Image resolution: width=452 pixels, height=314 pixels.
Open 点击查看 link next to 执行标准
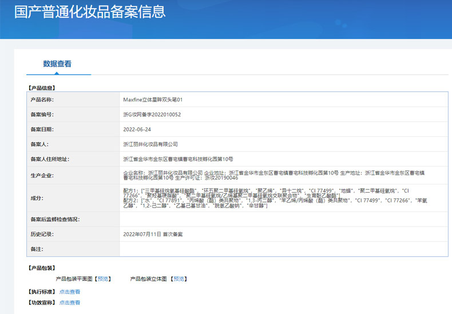[x=70, y=292]
